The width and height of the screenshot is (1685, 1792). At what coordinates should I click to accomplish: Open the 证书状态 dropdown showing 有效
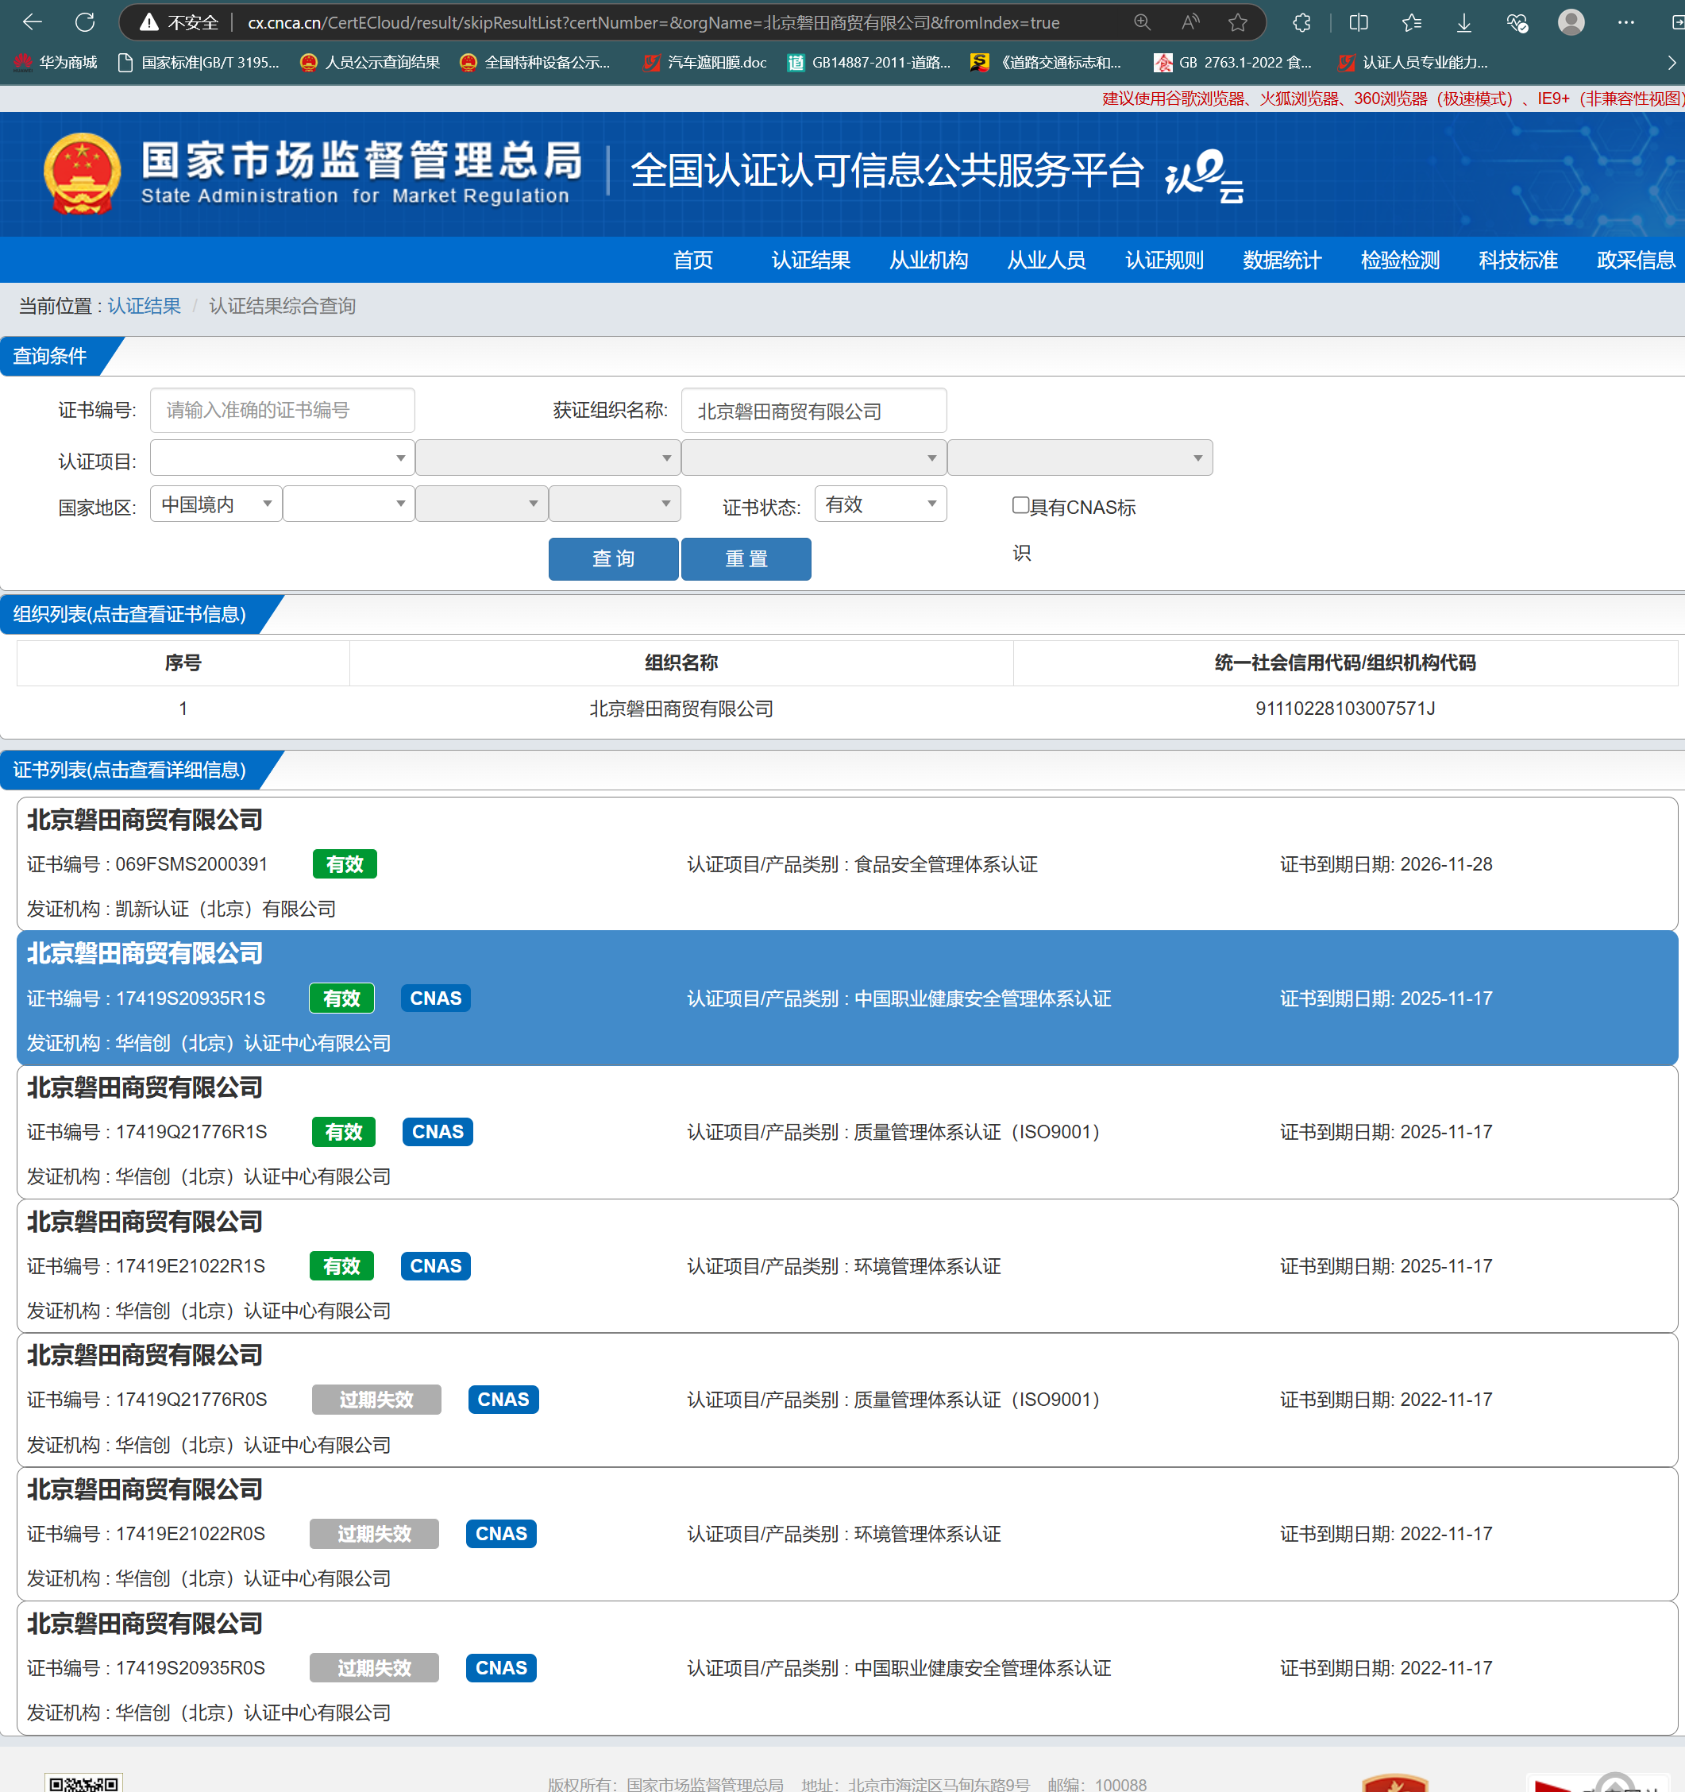click(x=881, y=504)
